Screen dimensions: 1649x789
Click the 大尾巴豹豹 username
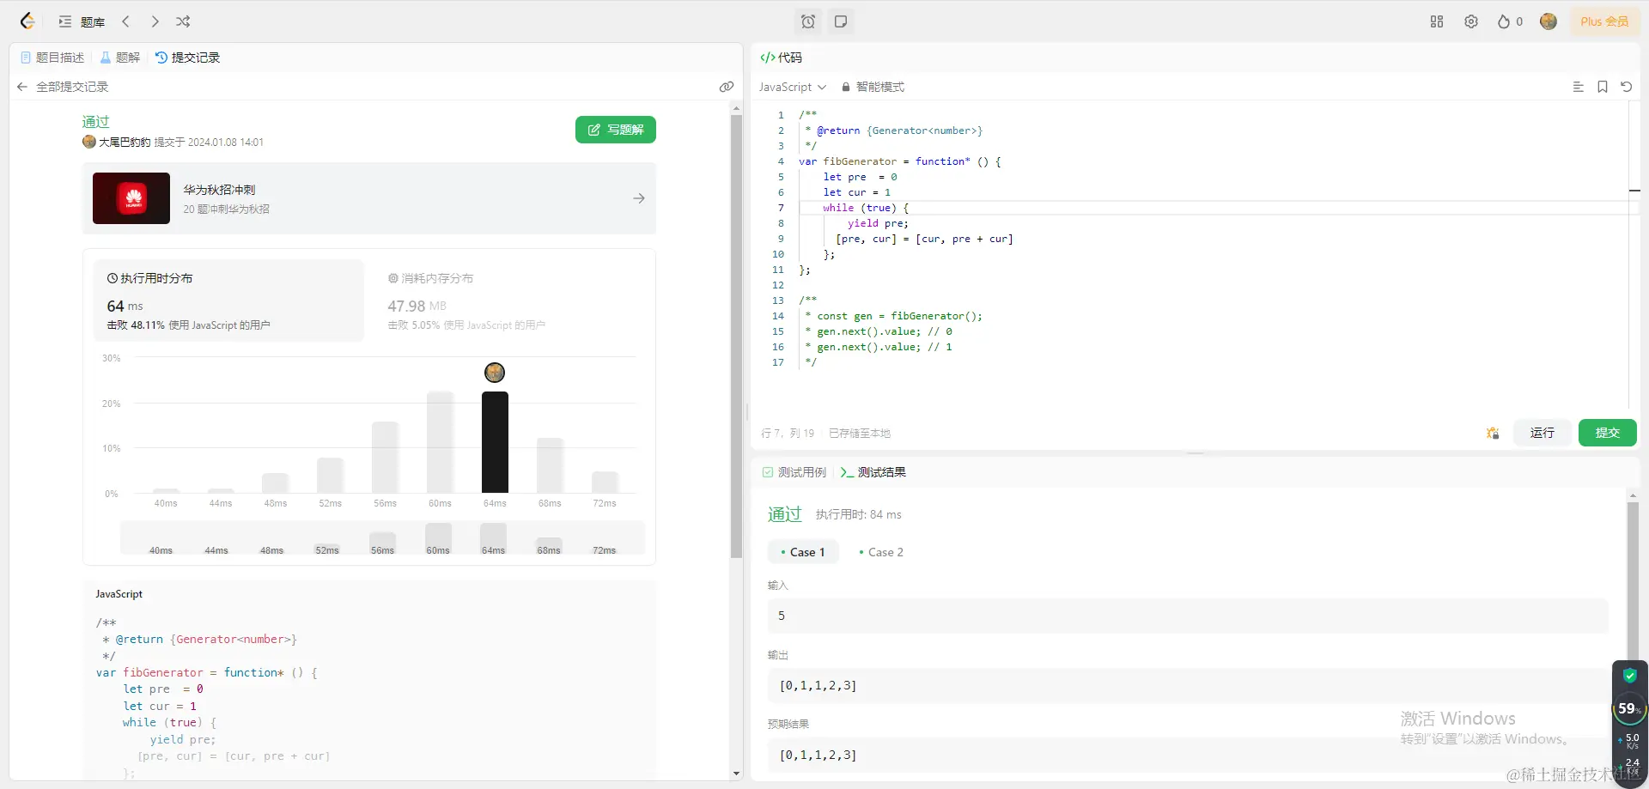[x=125, y=143]
